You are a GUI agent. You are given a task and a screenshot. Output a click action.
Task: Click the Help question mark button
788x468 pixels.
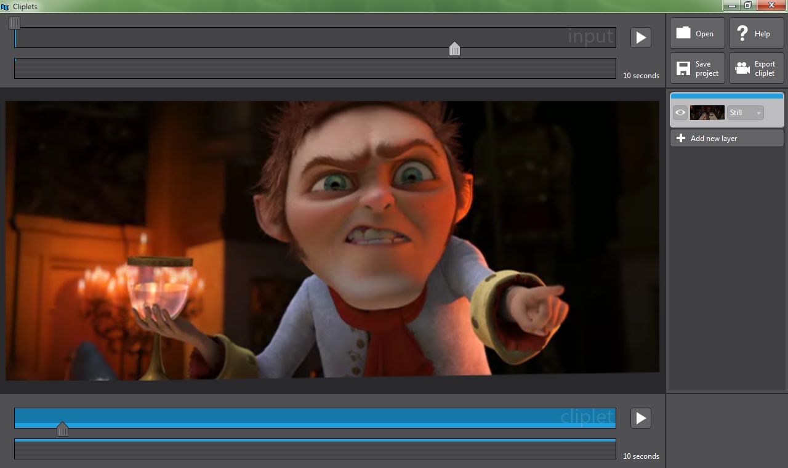[x=757, y=33]
